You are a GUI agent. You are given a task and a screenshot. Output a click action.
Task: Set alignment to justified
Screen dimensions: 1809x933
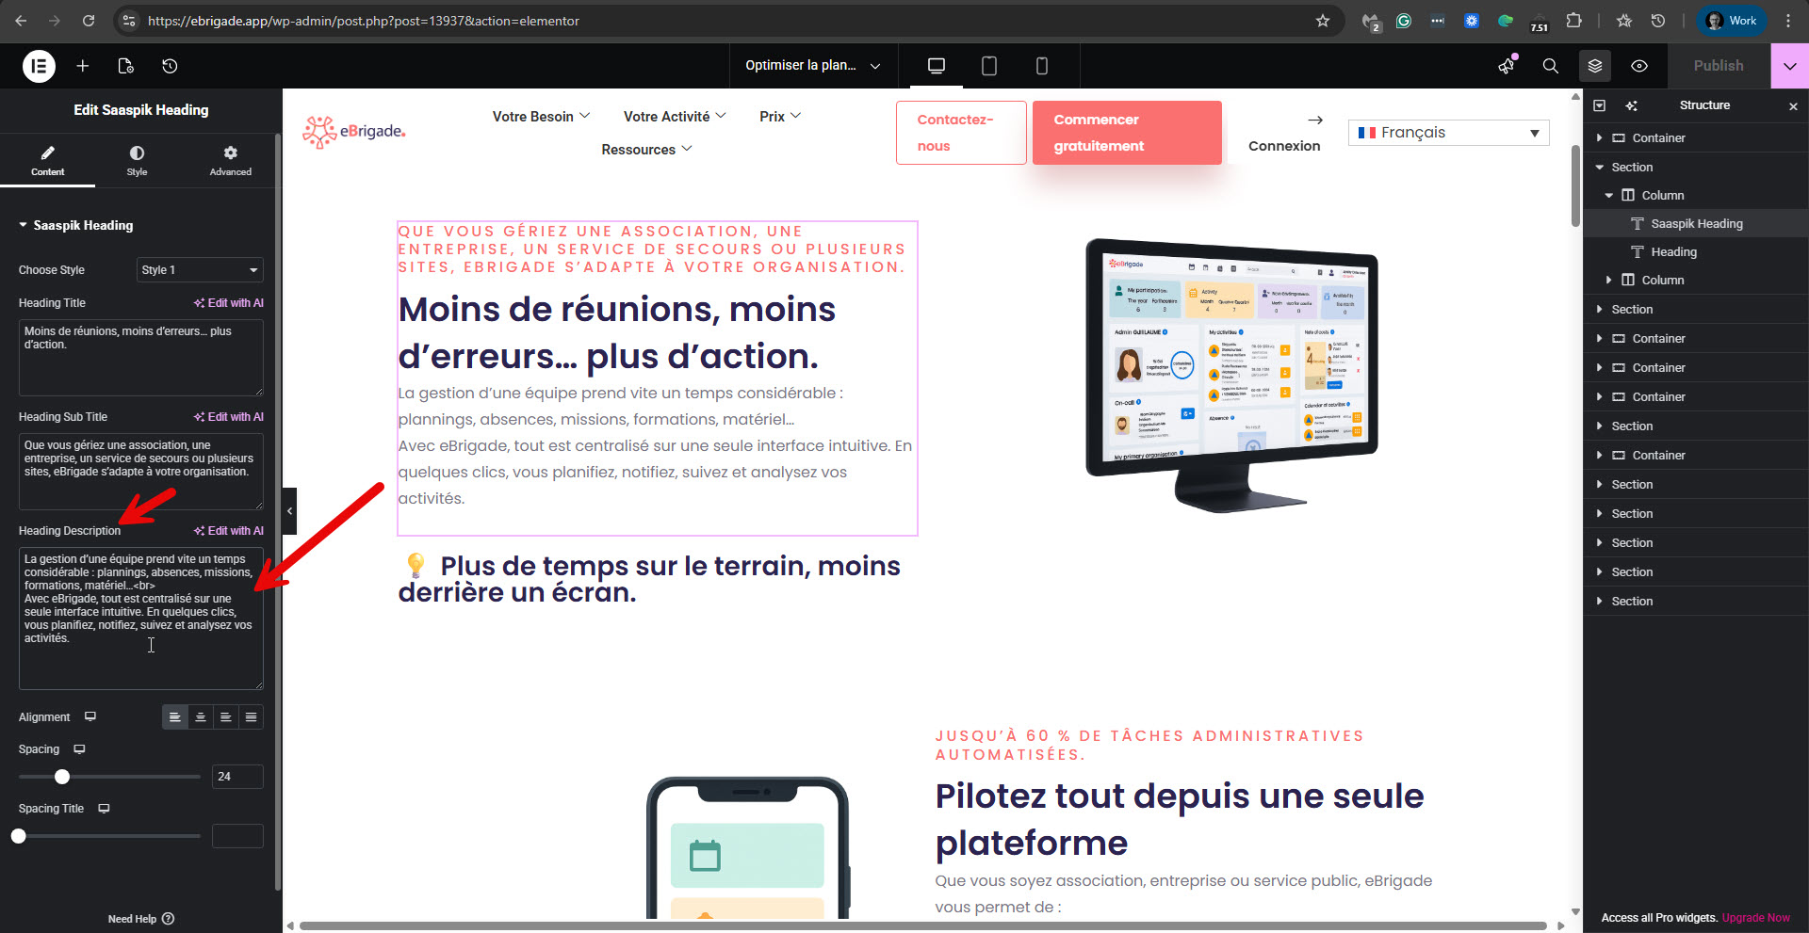pyautogui.click(x=252, y=717)
